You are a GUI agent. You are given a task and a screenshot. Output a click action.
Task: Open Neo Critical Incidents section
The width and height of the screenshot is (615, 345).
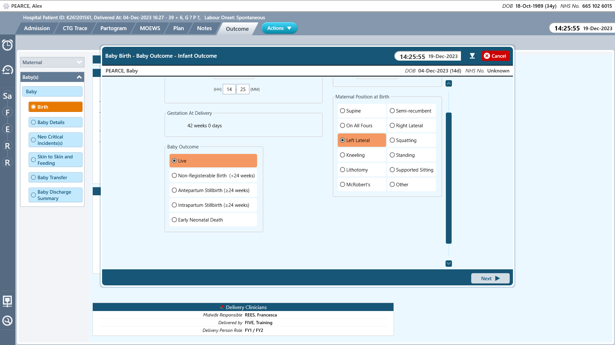coord(56,140)
